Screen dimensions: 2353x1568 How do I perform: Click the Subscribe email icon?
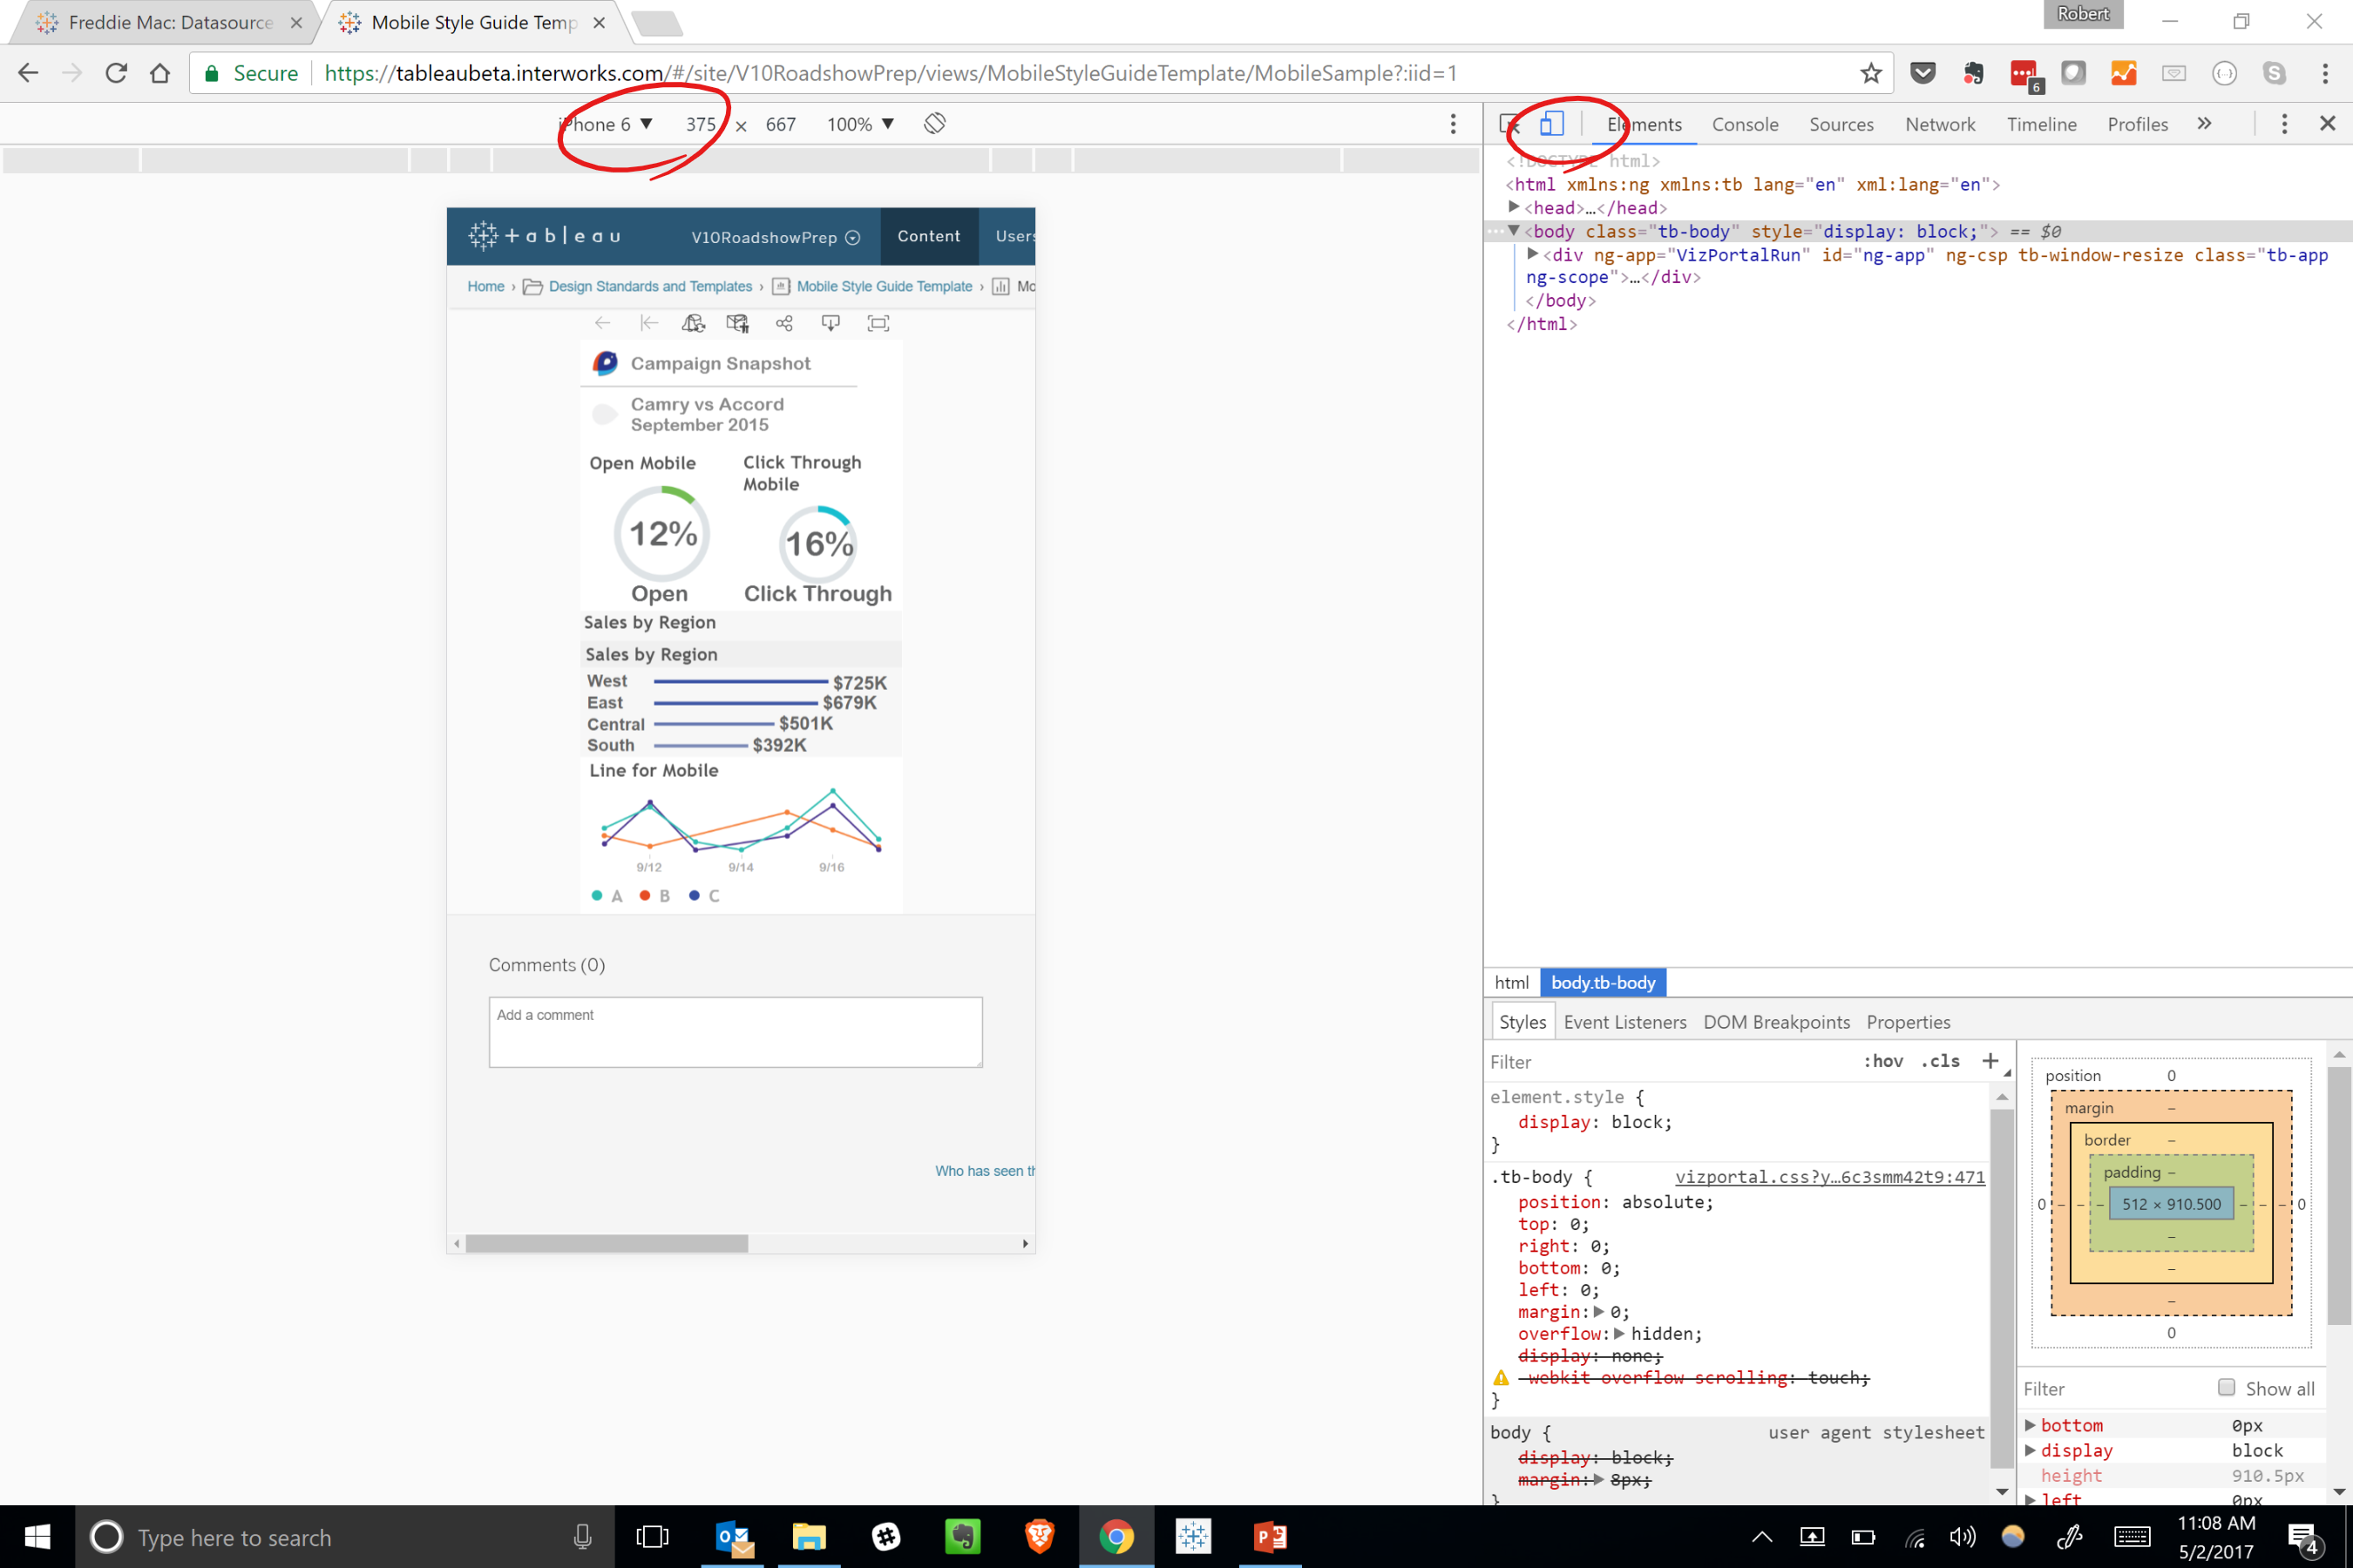pos(737,322)
